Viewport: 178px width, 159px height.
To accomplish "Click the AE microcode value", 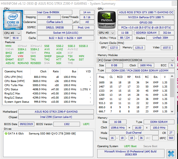I will [x=87, y=22].
